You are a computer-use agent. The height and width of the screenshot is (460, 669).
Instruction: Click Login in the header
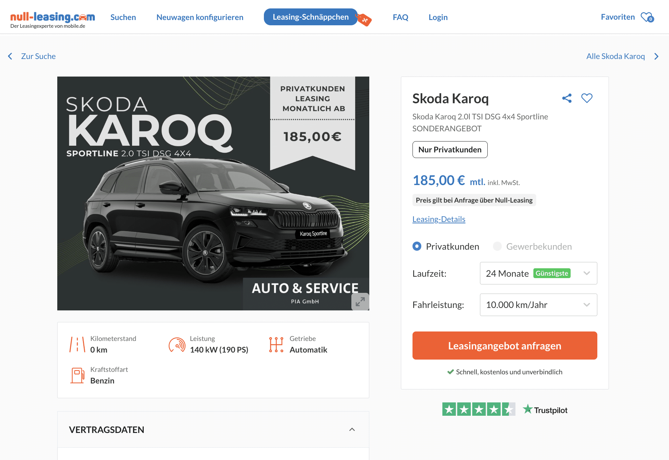pyautogui.click(x=438, y=17)
